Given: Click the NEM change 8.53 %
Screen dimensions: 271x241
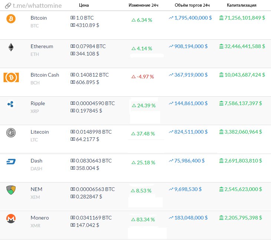Looking at the screenshot, I should (x=143, y=191).
